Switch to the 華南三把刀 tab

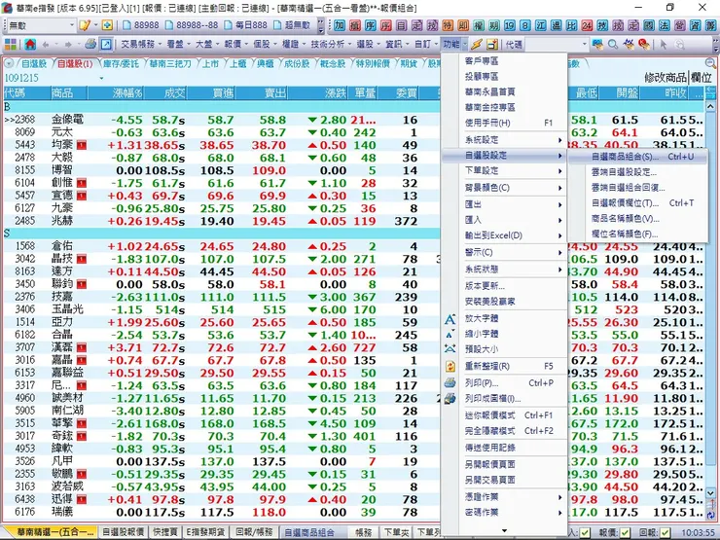pyautogui.click(x=169, y=64)
